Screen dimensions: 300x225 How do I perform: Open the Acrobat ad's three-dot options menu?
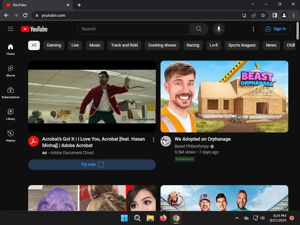click(x=154, y=139)
